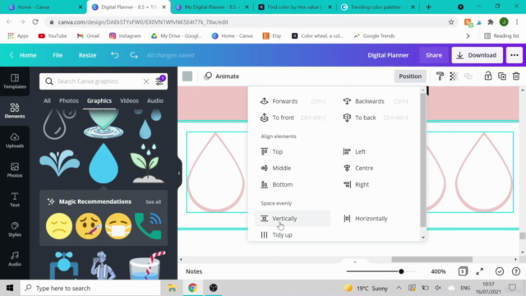Click the duplicate element icon
The height and width of the screenshot is (296, 526).
502,76
